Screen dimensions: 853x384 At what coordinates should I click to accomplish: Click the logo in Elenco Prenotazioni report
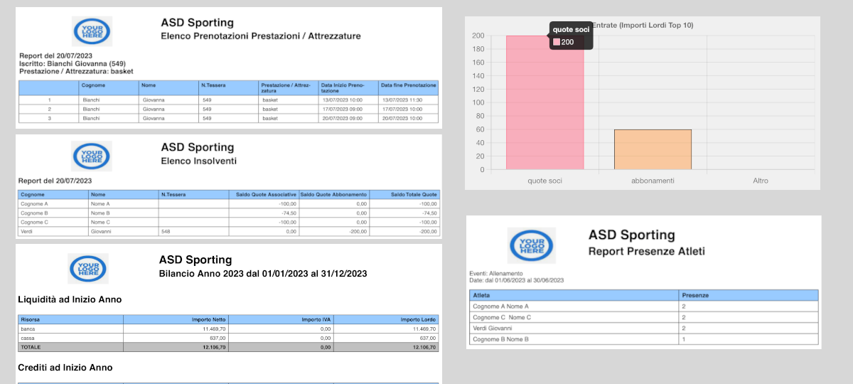tap(92, 31)
